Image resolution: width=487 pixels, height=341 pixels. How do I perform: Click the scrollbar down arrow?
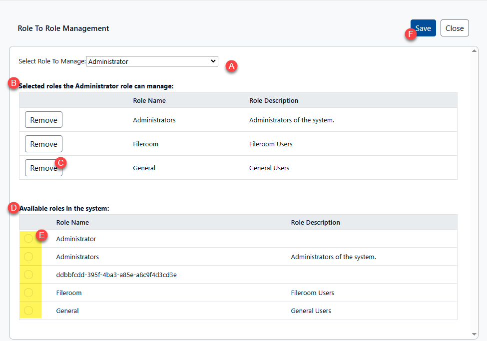[x=474, y=334]
